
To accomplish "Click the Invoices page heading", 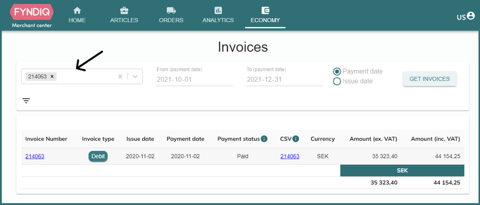I will point(243,47).
